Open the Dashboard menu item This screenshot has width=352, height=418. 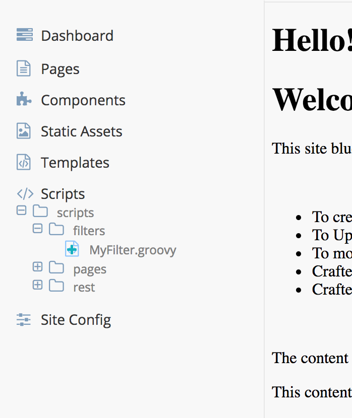[77, 36]
